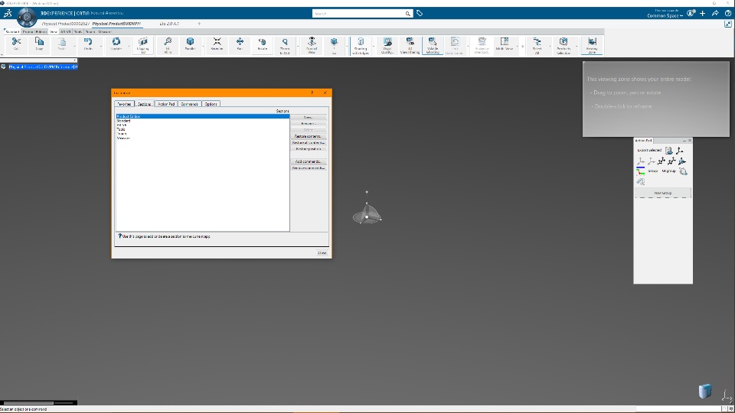Toggle Volatile Ghosting icon
The width and height of the screenshot is (735, 413).
432,45
